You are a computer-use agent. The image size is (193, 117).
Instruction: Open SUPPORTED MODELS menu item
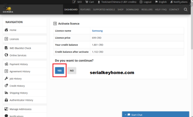coord(104,10)
